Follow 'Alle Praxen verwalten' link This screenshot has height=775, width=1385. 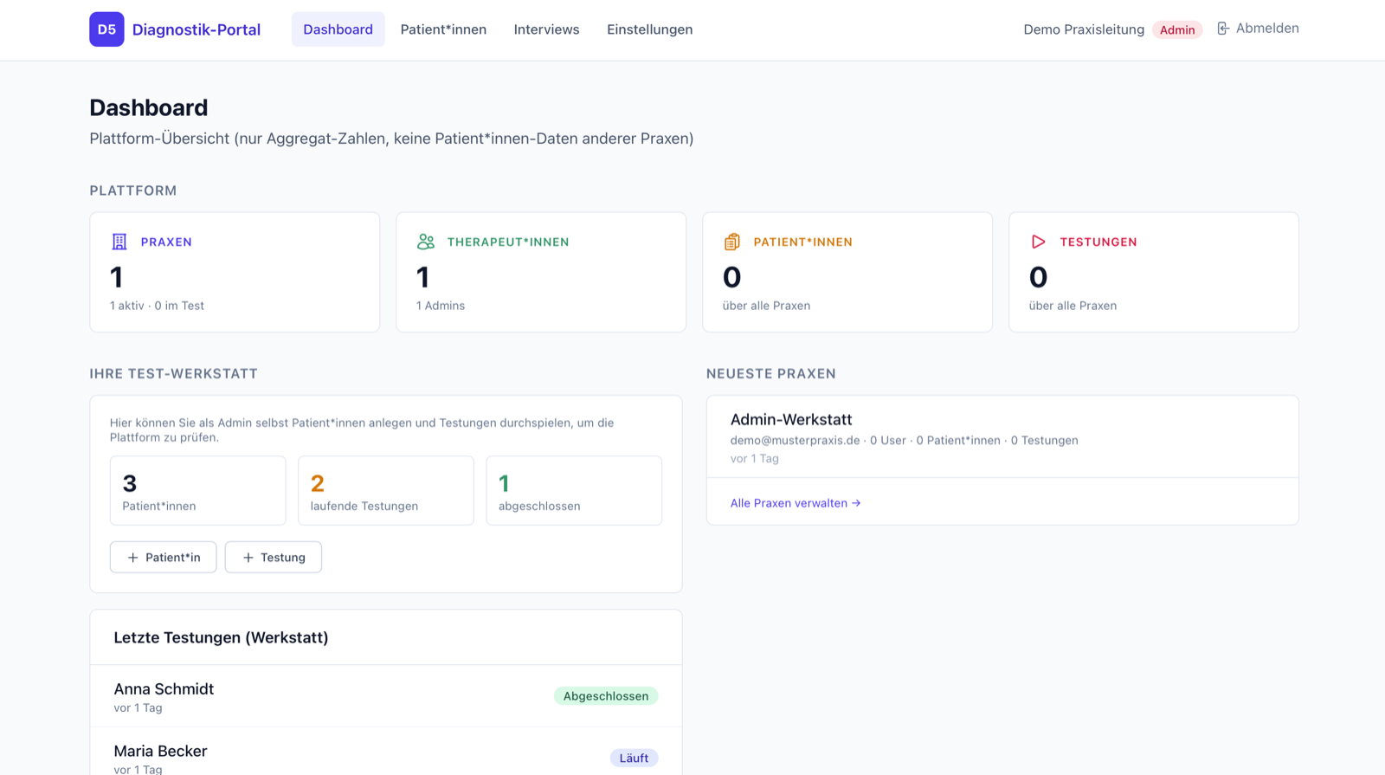(x=796, y=503)
